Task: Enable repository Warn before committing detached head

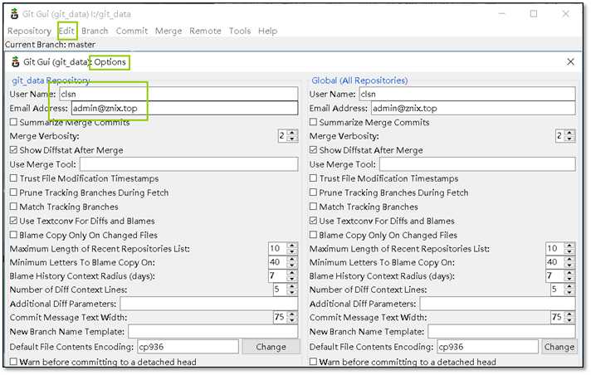Action: click(13, 362)
